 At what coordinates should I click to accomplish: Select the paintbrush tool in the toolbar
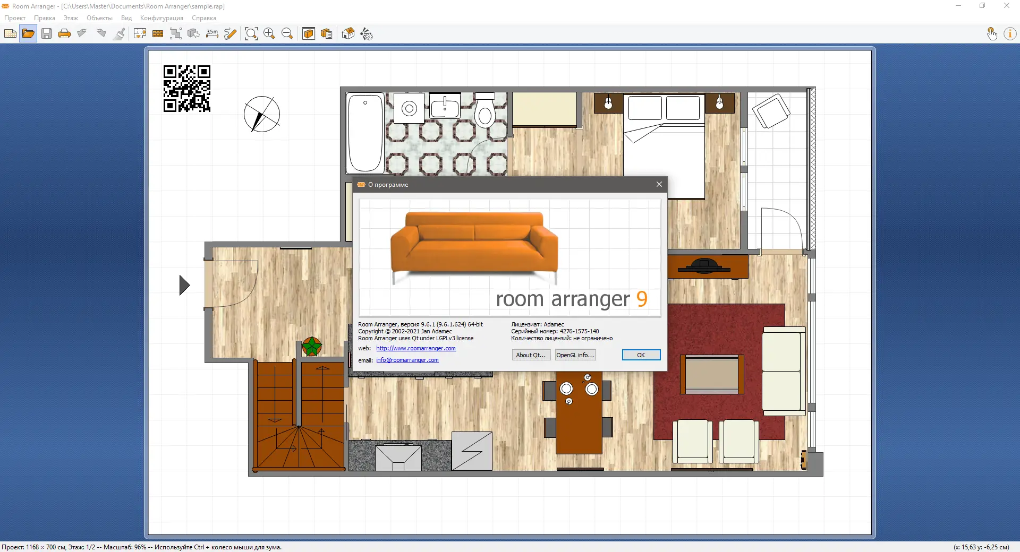point(120,34)
